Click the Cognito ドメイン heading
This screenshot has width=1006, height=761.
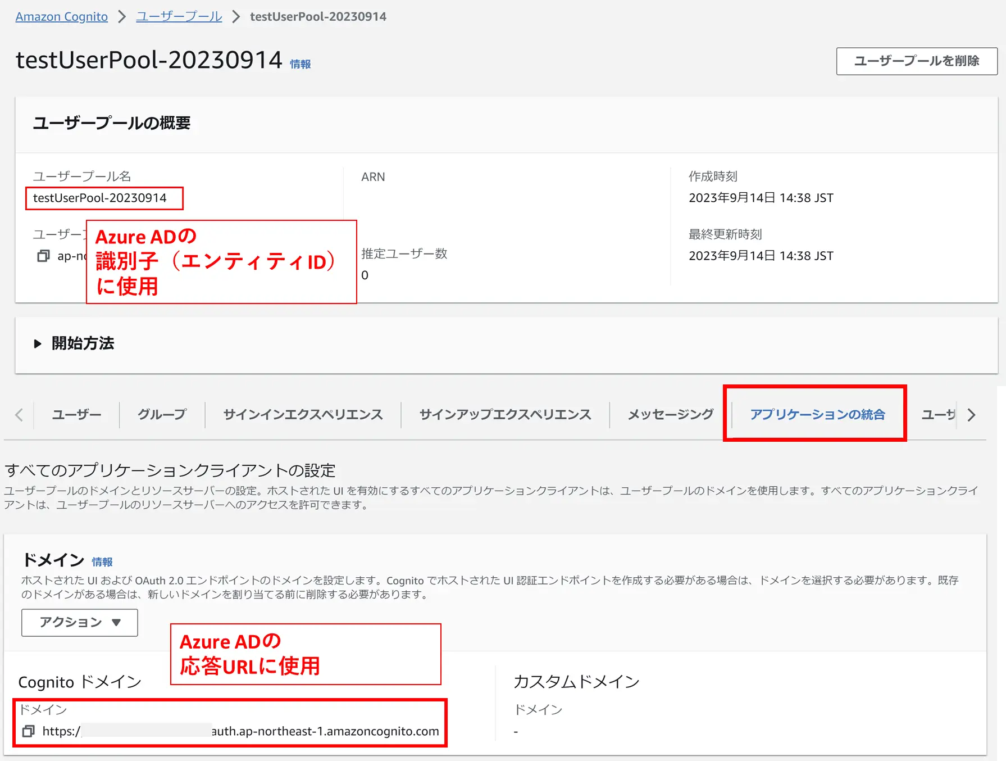click(x=80, y=682)
